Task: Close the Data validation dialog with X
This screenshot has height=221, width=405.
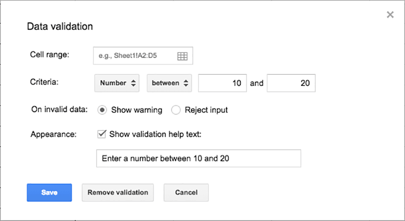Action: point(390,15)
